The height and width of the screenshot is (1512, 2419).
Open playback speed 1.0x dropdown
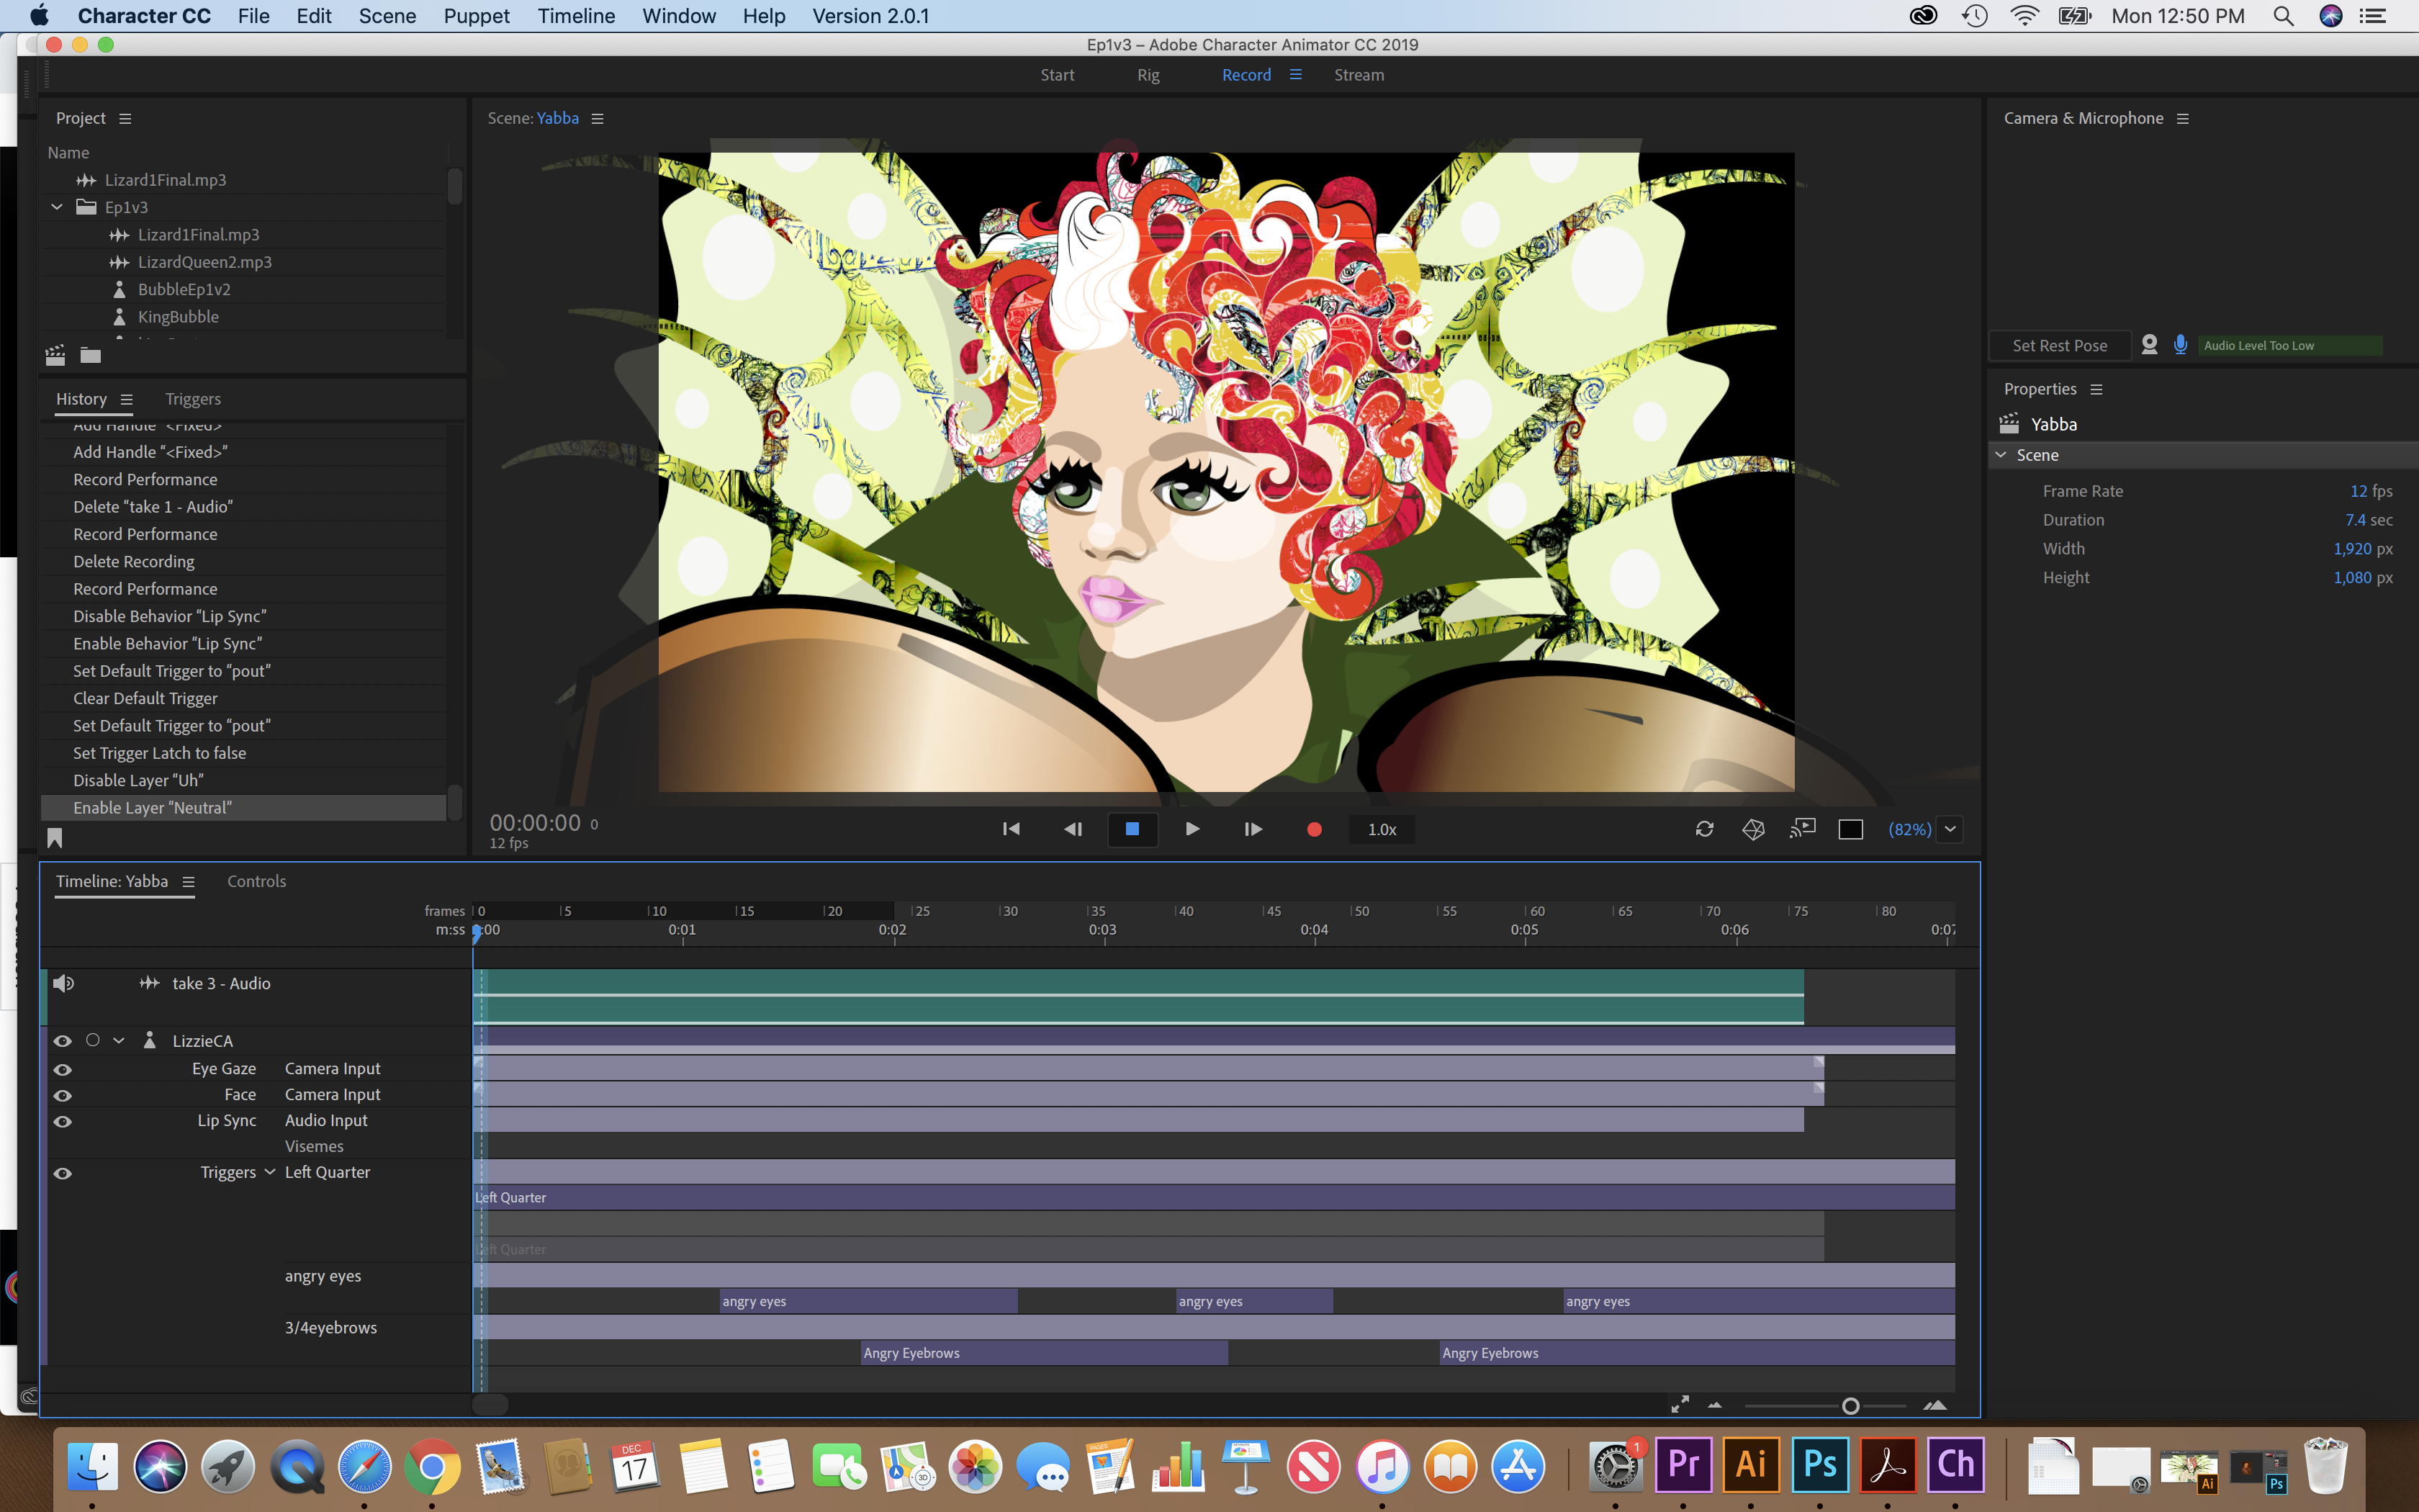coord(1382,829)
